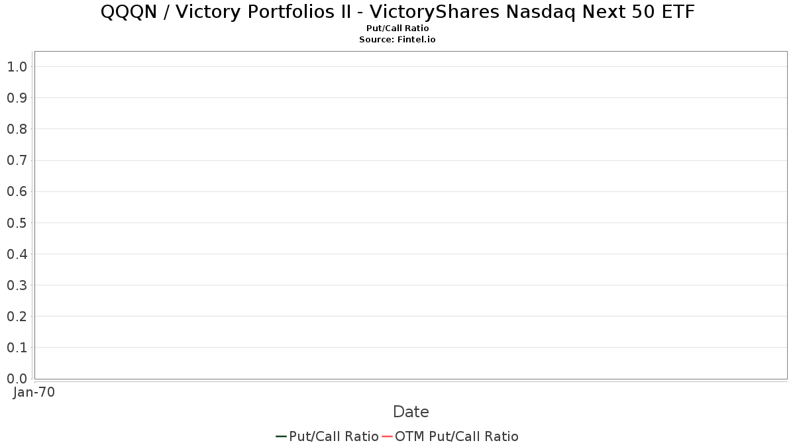Click the 0.4 y-axis label
Screen dimensions: 795x447
[x=17, y=254]
